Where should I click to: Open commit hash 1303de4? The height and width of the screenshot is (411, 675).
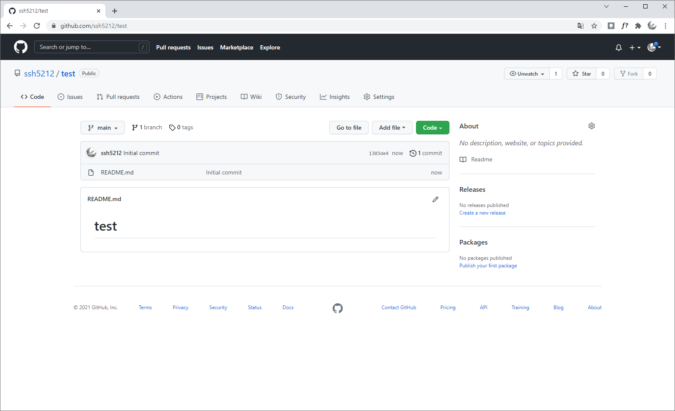click(x=378, y=153)
